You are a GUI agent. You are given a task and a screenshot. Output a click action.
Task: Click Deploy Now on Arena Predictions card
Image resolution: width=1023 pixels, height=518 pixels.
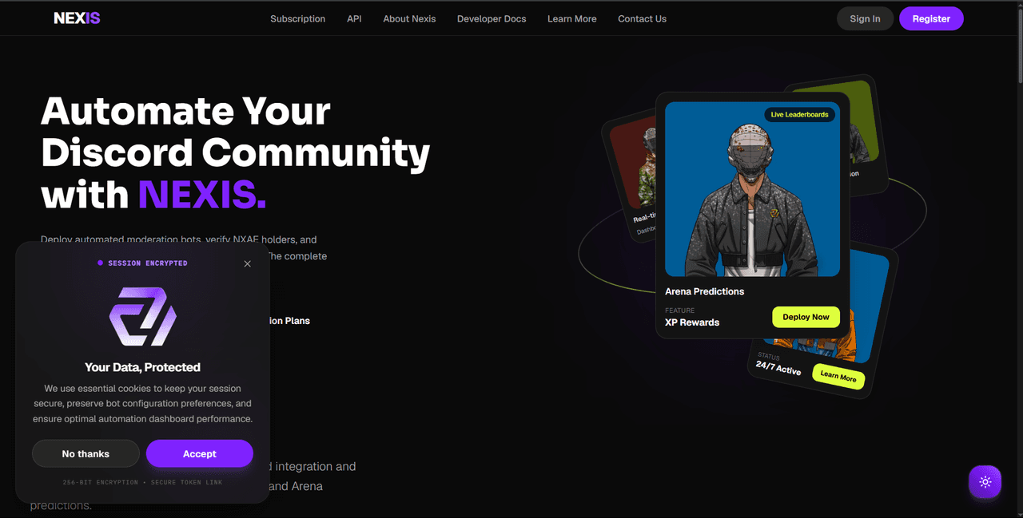(806, 317)
